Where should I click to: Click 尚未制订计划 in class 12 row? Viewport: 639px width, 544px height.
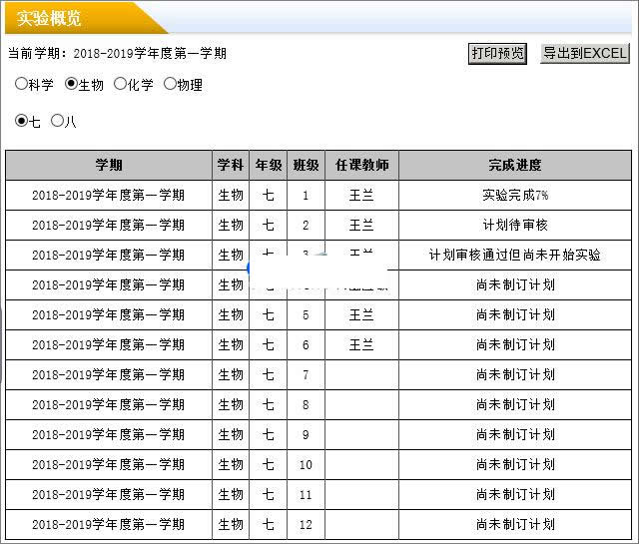pos(515,524)
